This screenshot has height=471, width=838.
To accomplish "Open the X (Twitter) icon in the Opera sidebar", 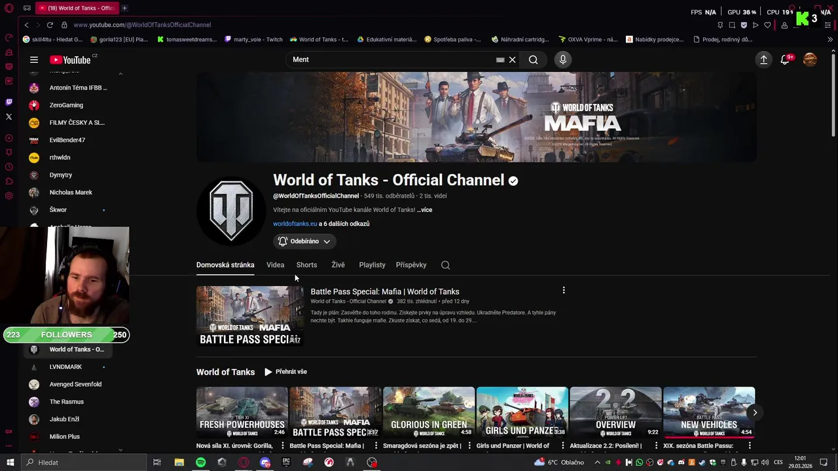I will point(9,117).
